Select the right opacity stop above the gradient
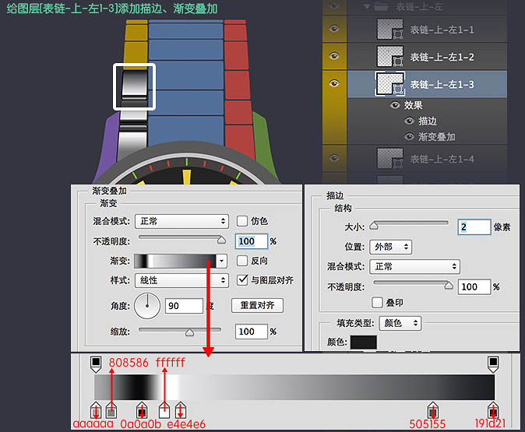This screenshot has width=525, height=432. coord(493,364)
